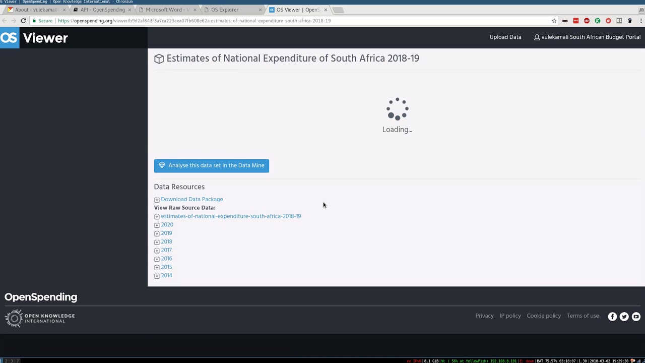645x363 pixels.
Task: Click the masked face extension icon
Action: (565, 21)
